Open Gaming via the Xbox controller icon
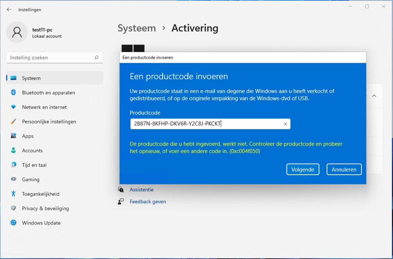Screen dimensions: 393x259 pyautogui.click(x=13, y=179)
